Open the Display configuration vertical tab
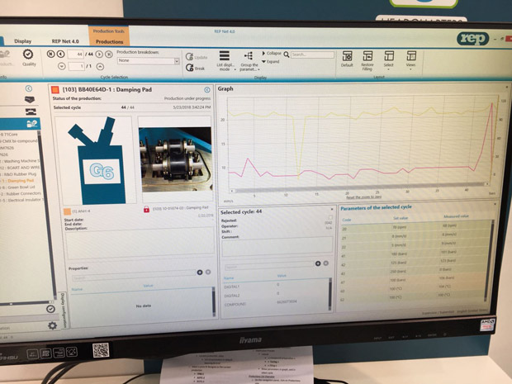Viewport: 512px width, 384px height. pos(64,311)
